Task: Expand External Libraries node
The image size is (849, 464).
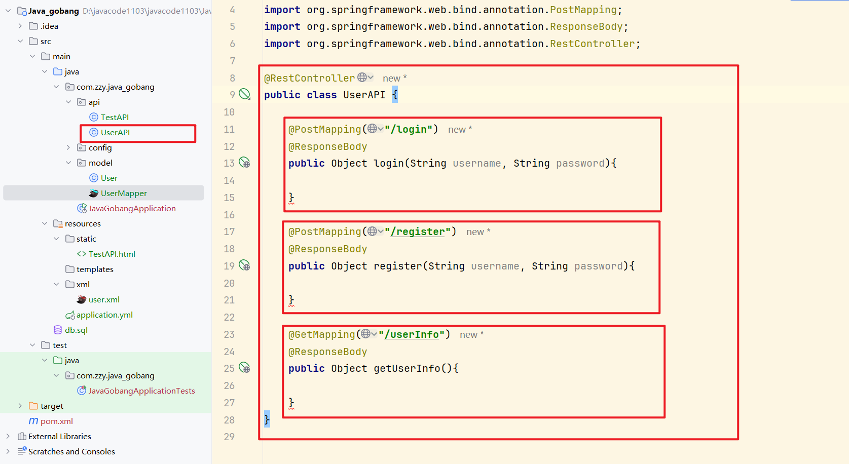Action: [8, 436]
